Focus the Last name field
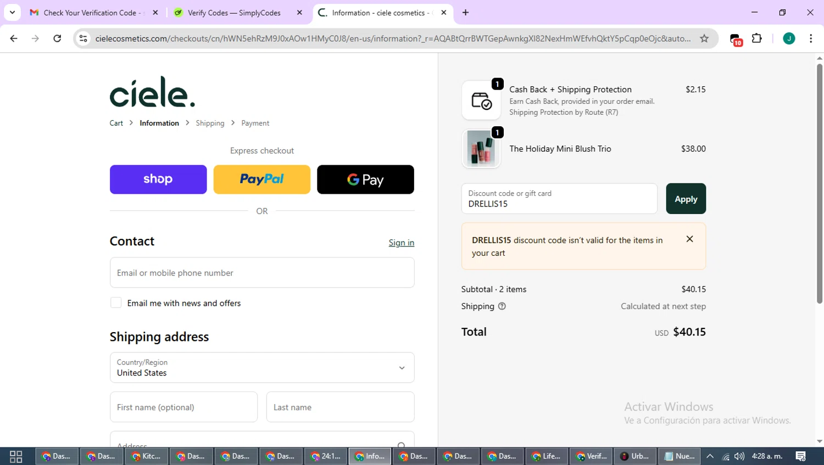 [341, 407]
